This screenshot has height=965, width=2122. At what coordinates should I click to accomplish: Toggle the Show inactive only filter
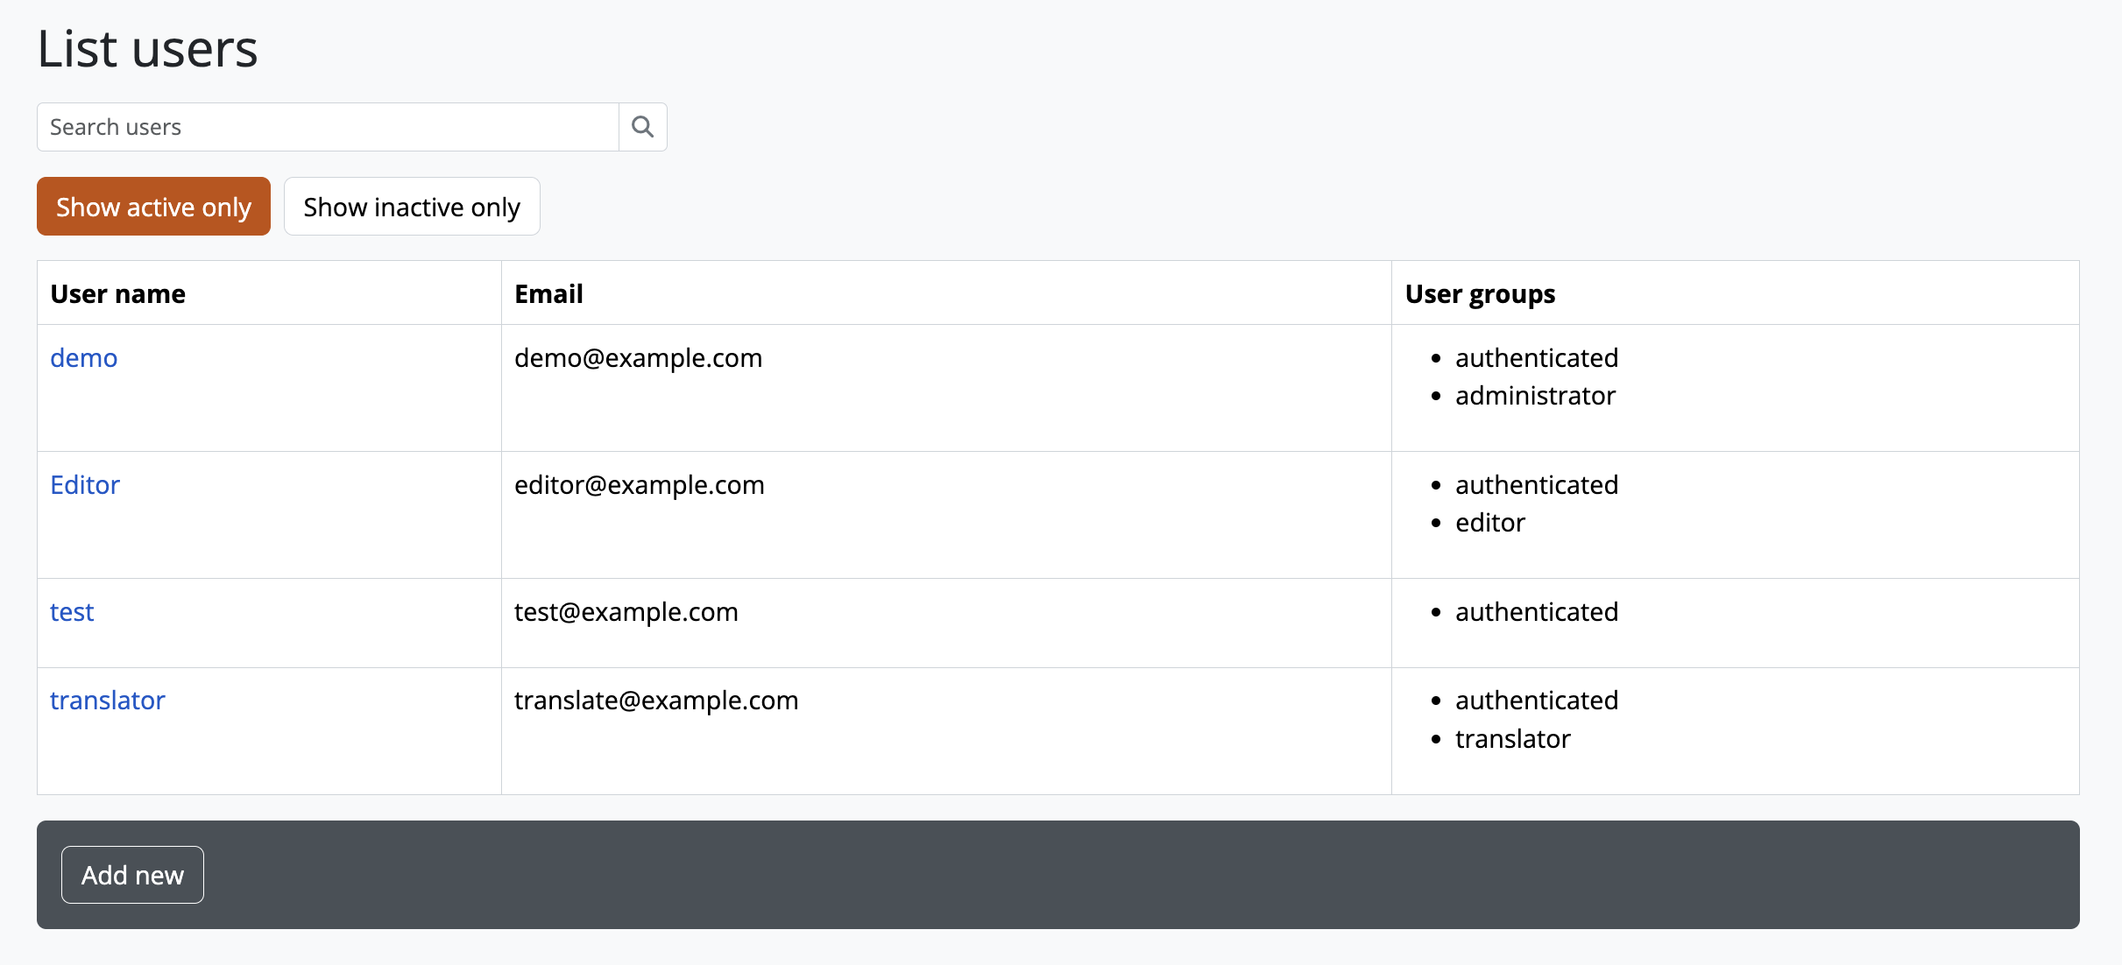[x=412, y=207]
